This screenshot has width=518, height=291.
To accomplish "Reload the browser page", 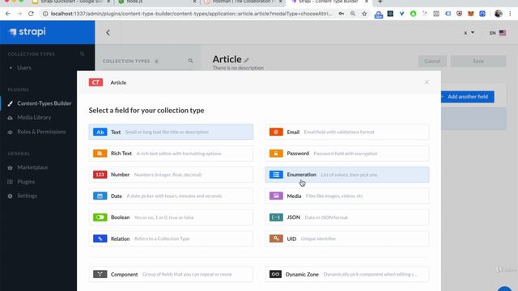I will 31,14.
